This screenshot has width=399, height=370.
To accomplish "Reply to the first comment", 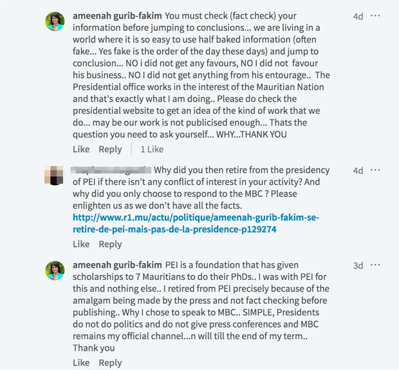I will point(110,149).
